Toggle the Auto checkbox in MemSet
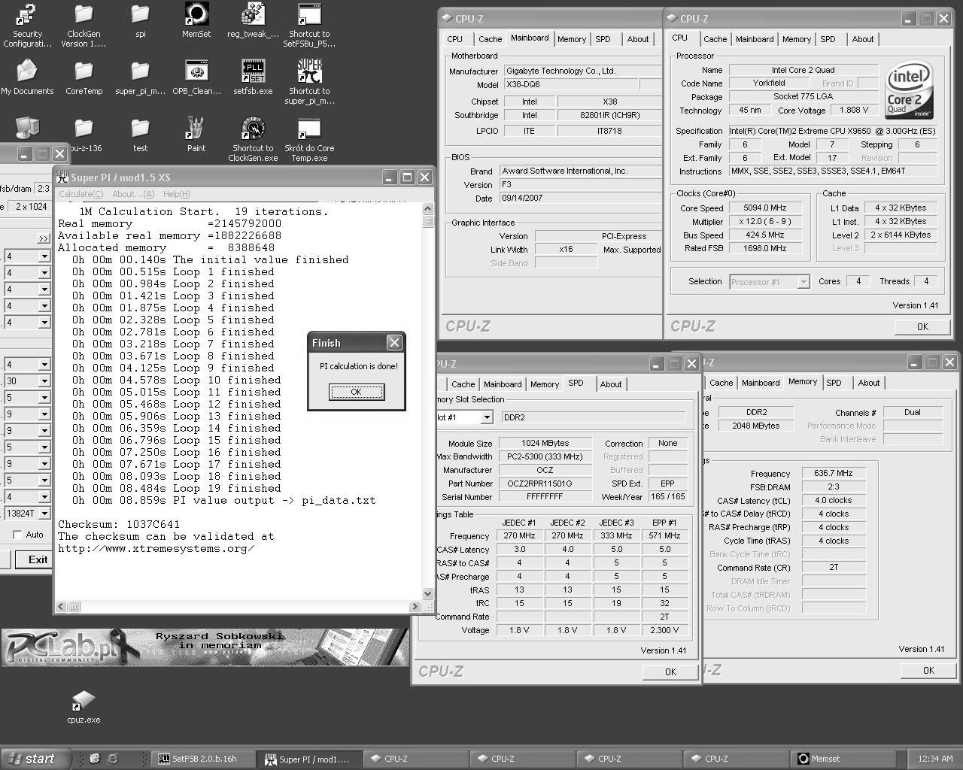Viewport: 963px width, 770px height. tap(17, 535)
